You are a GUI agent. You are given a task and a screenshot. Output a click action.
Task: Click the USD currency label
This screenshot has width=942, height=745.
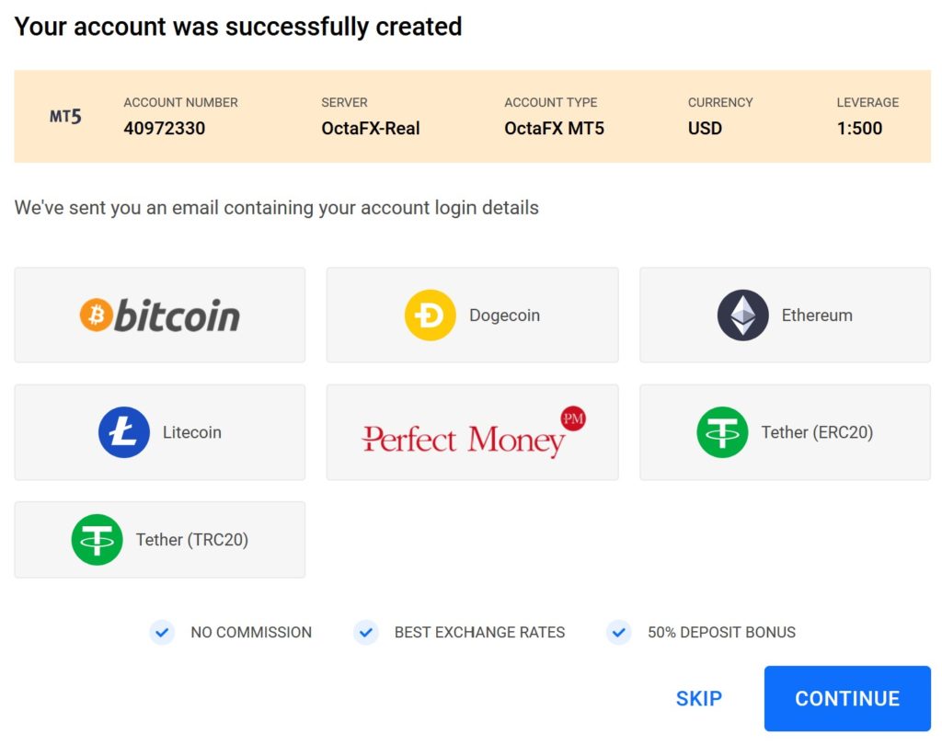click(705, 129)
